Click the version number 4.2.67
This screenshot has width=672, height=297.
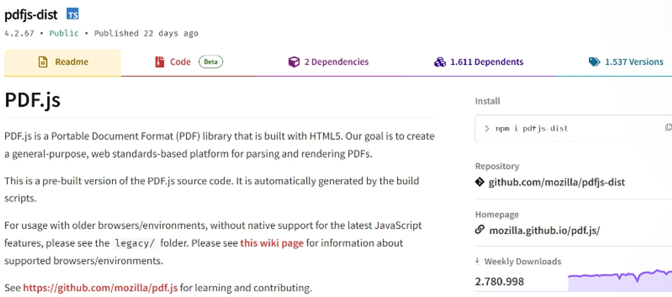[19, 34]
